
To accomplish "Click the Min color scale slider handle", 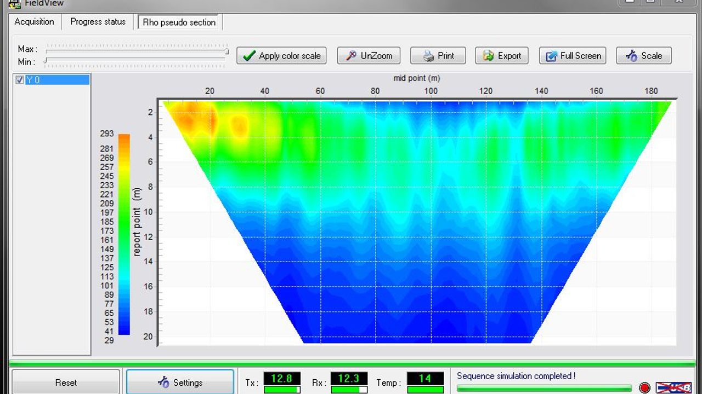I will (46, 61).
